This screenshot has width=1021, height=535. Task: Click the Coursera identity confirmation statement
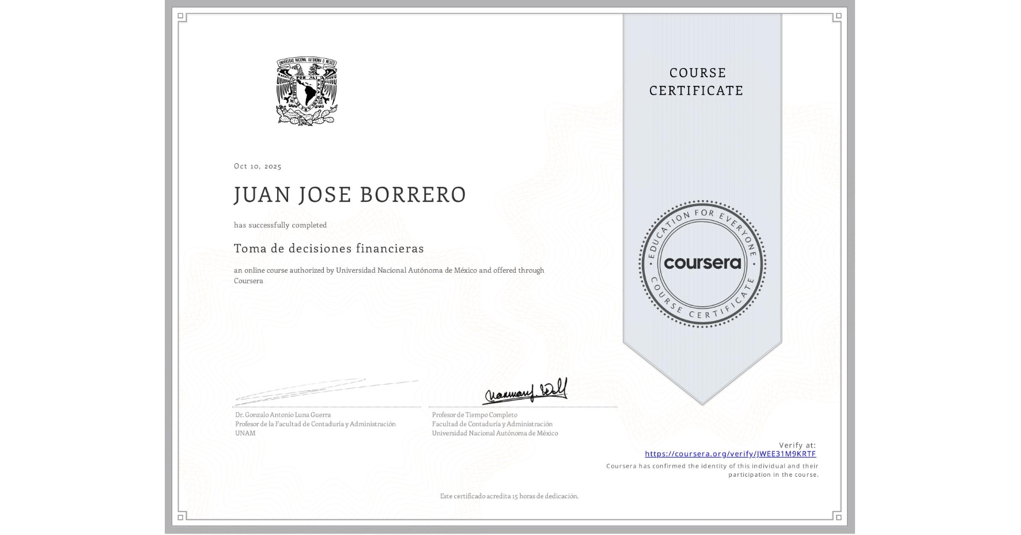[x=712, y=470]
